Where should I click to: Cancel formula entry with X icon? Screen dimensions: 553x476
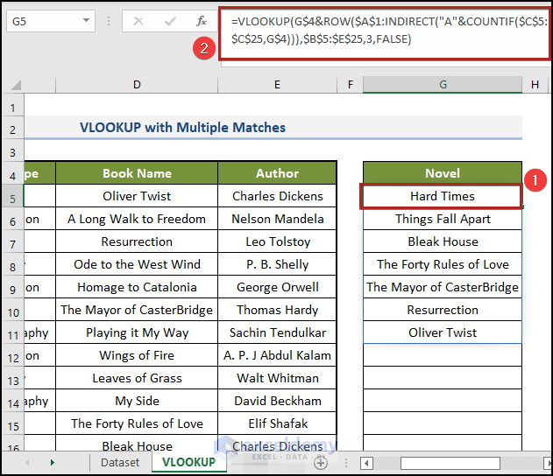[138, 22]
